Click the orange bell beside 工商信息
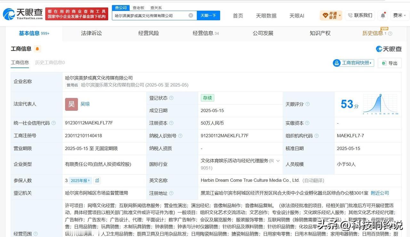 (x=37, y=49)
